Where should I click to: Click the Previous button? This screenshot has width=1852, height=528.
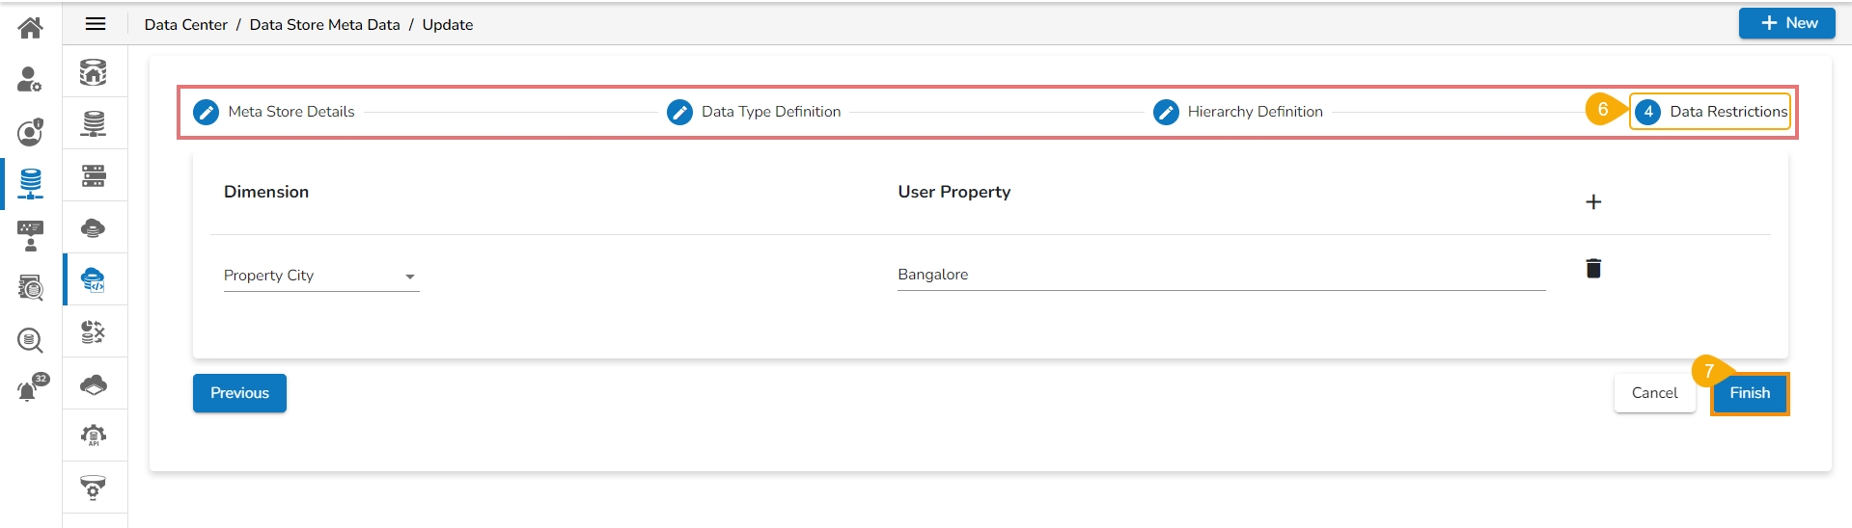coord(239,393)
